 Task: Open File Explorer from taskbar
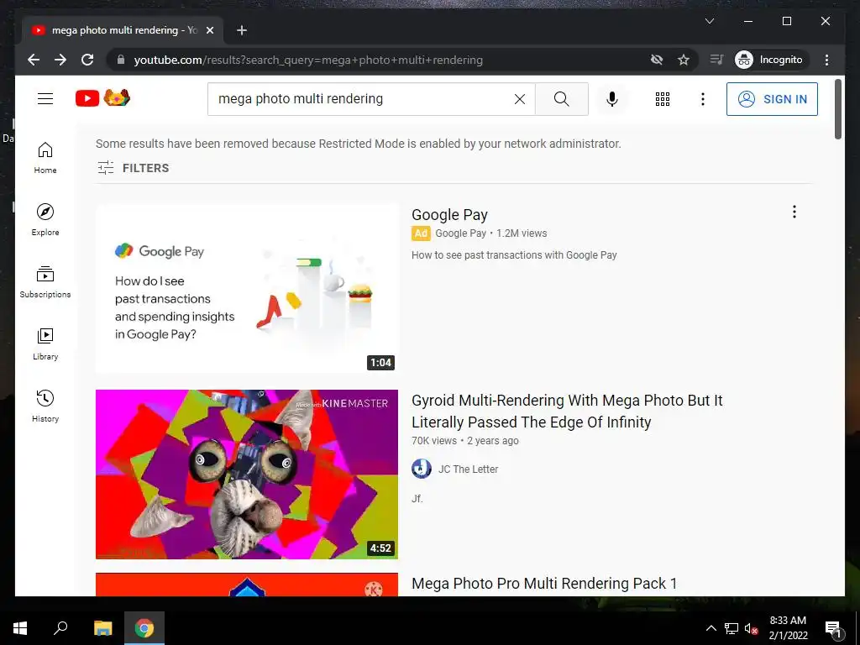point(102,628)
